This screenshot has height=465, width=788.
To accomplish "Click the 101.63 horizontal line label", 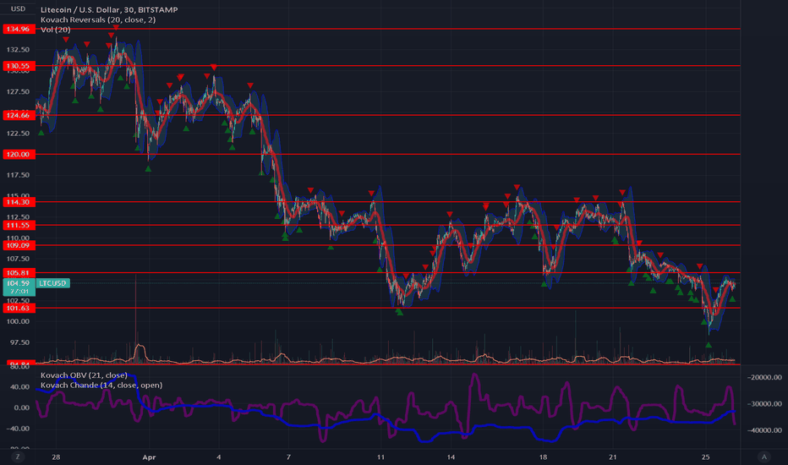I will [x=19, y=308].
